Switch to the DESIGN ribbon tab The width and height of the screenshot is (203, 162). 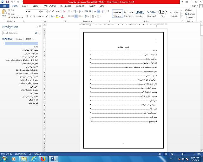[x=36, y=6]
